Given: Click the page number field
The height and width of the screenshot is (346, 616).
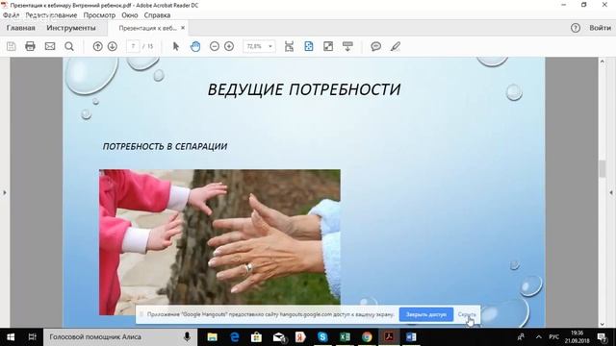Looking at the screenshot, I should (x=133, y=46).
